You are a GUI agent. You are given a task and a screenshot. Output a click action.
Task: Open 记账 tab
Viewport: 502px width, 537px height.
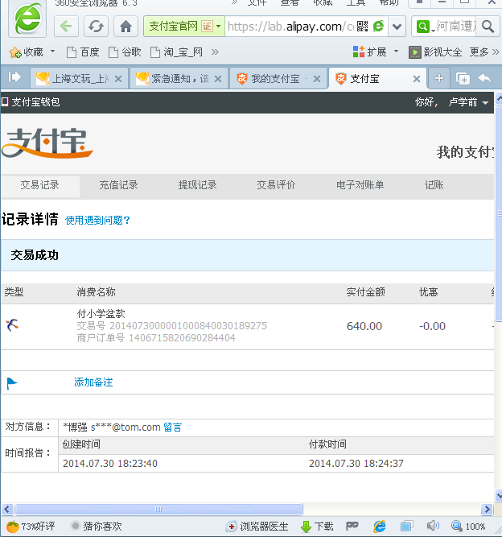[x=434, y=185]
